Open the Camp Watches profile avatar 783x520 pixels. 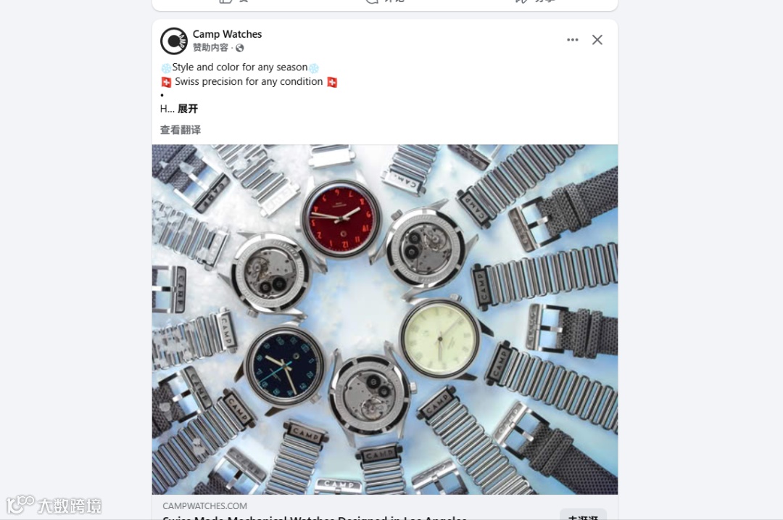pos(174,41)
